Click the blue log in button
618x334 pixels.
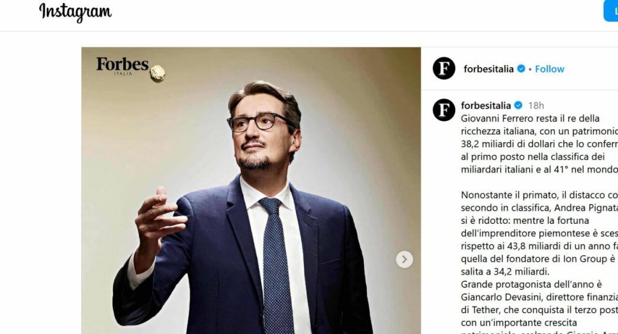coord(610,11)
